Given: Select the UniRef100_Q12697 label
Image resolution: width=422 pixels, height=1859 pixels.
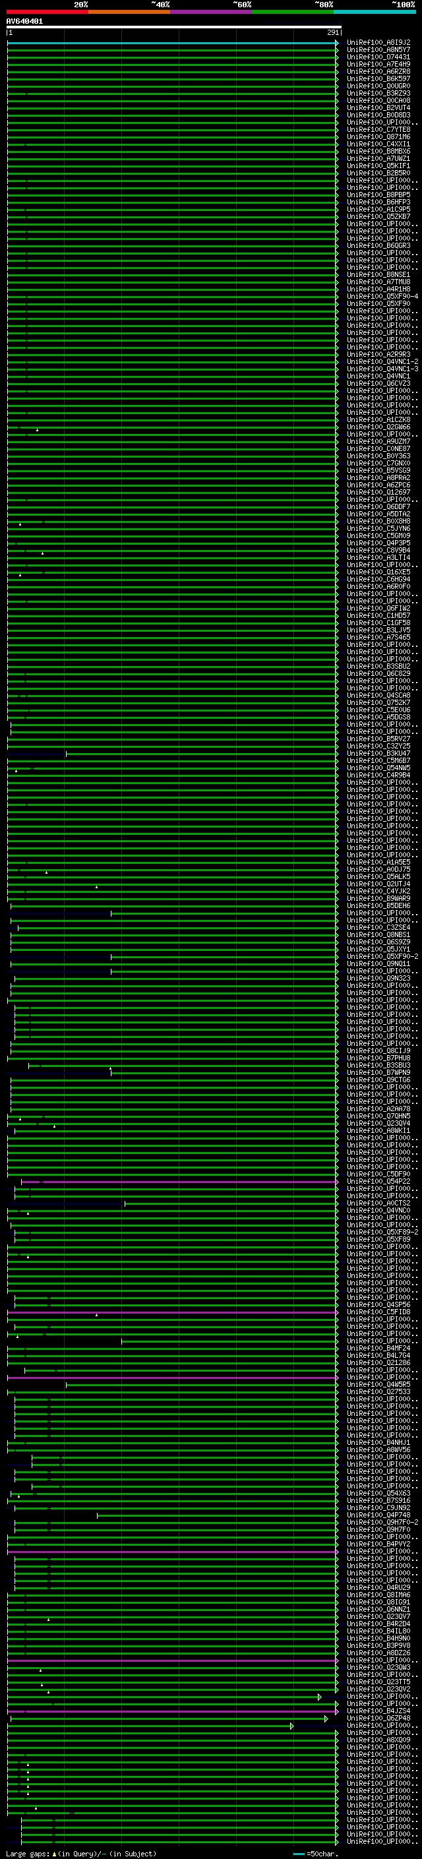Looking at the screenshot, I should coord(378,492).
